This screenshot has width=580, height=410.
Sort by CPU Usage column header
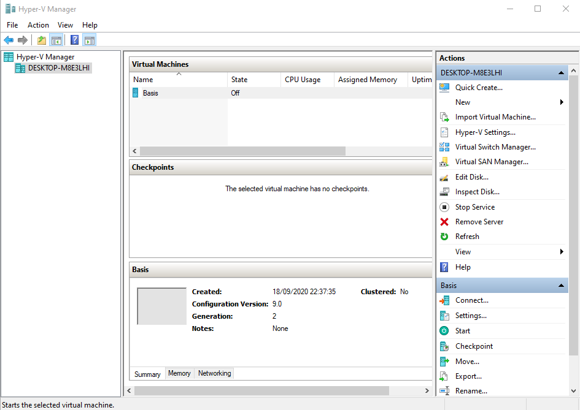pos(307,80)
